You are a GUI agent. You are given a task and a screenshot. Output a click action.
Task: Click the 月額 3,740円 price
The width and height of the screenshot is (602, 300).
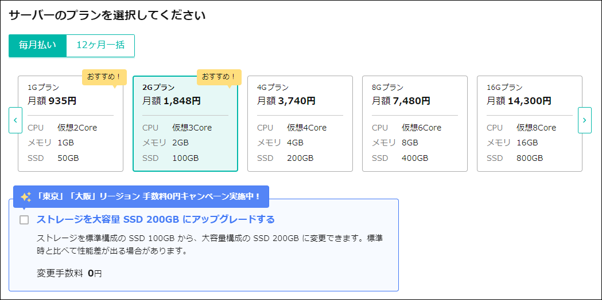286,101
